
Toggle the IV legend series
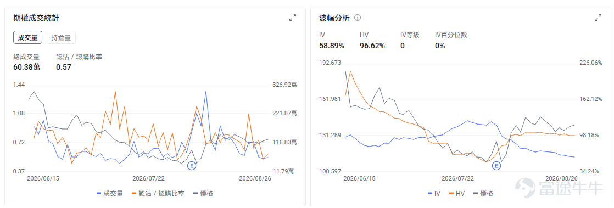434,193
